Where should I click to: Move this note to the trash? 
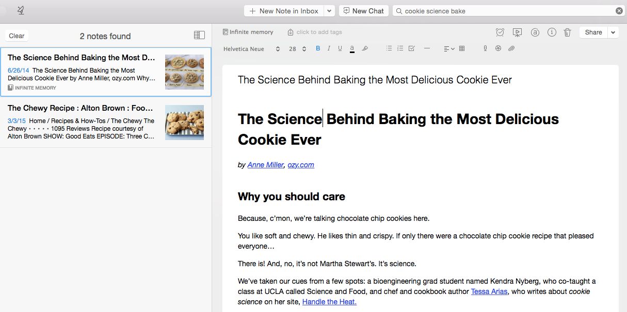(x=567, y=32)
